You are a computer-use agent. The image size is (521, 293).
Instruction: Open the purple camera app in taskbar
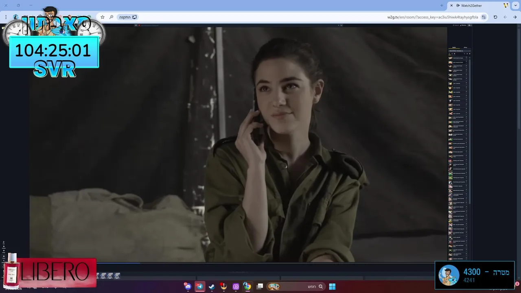(x=236, y=286)
